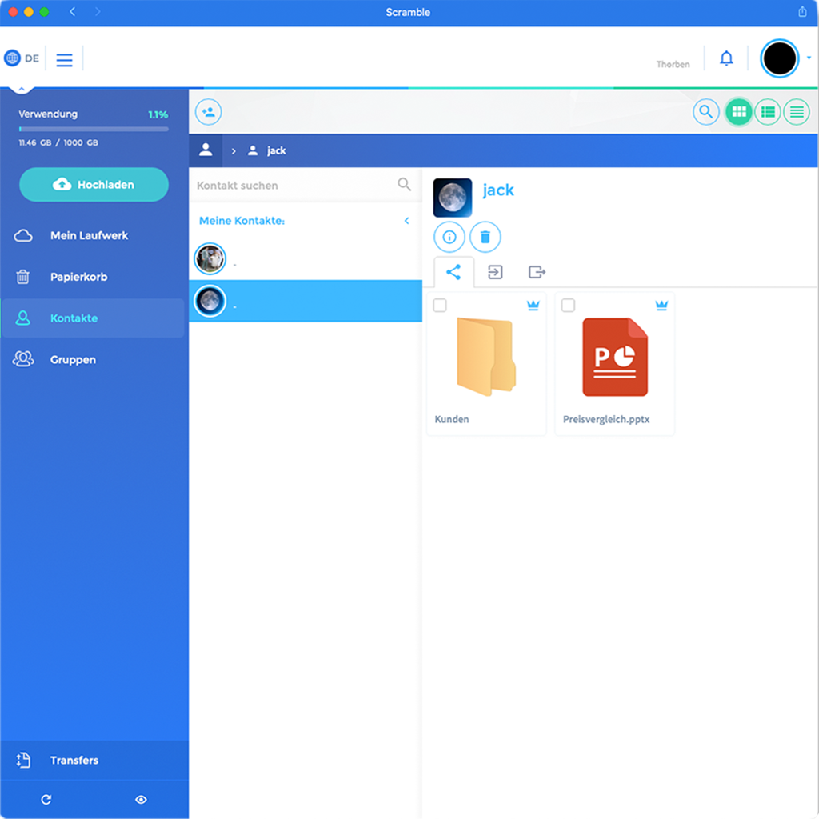Screen dimensions: 819x819
Task: Delete contact jack with trash icon
Action: point(485,237)
